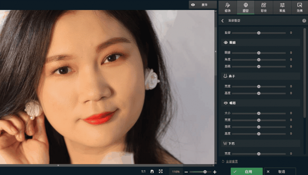Open the 效果 effects tab
The image size is (308, 175).
[x=300, y=7]
